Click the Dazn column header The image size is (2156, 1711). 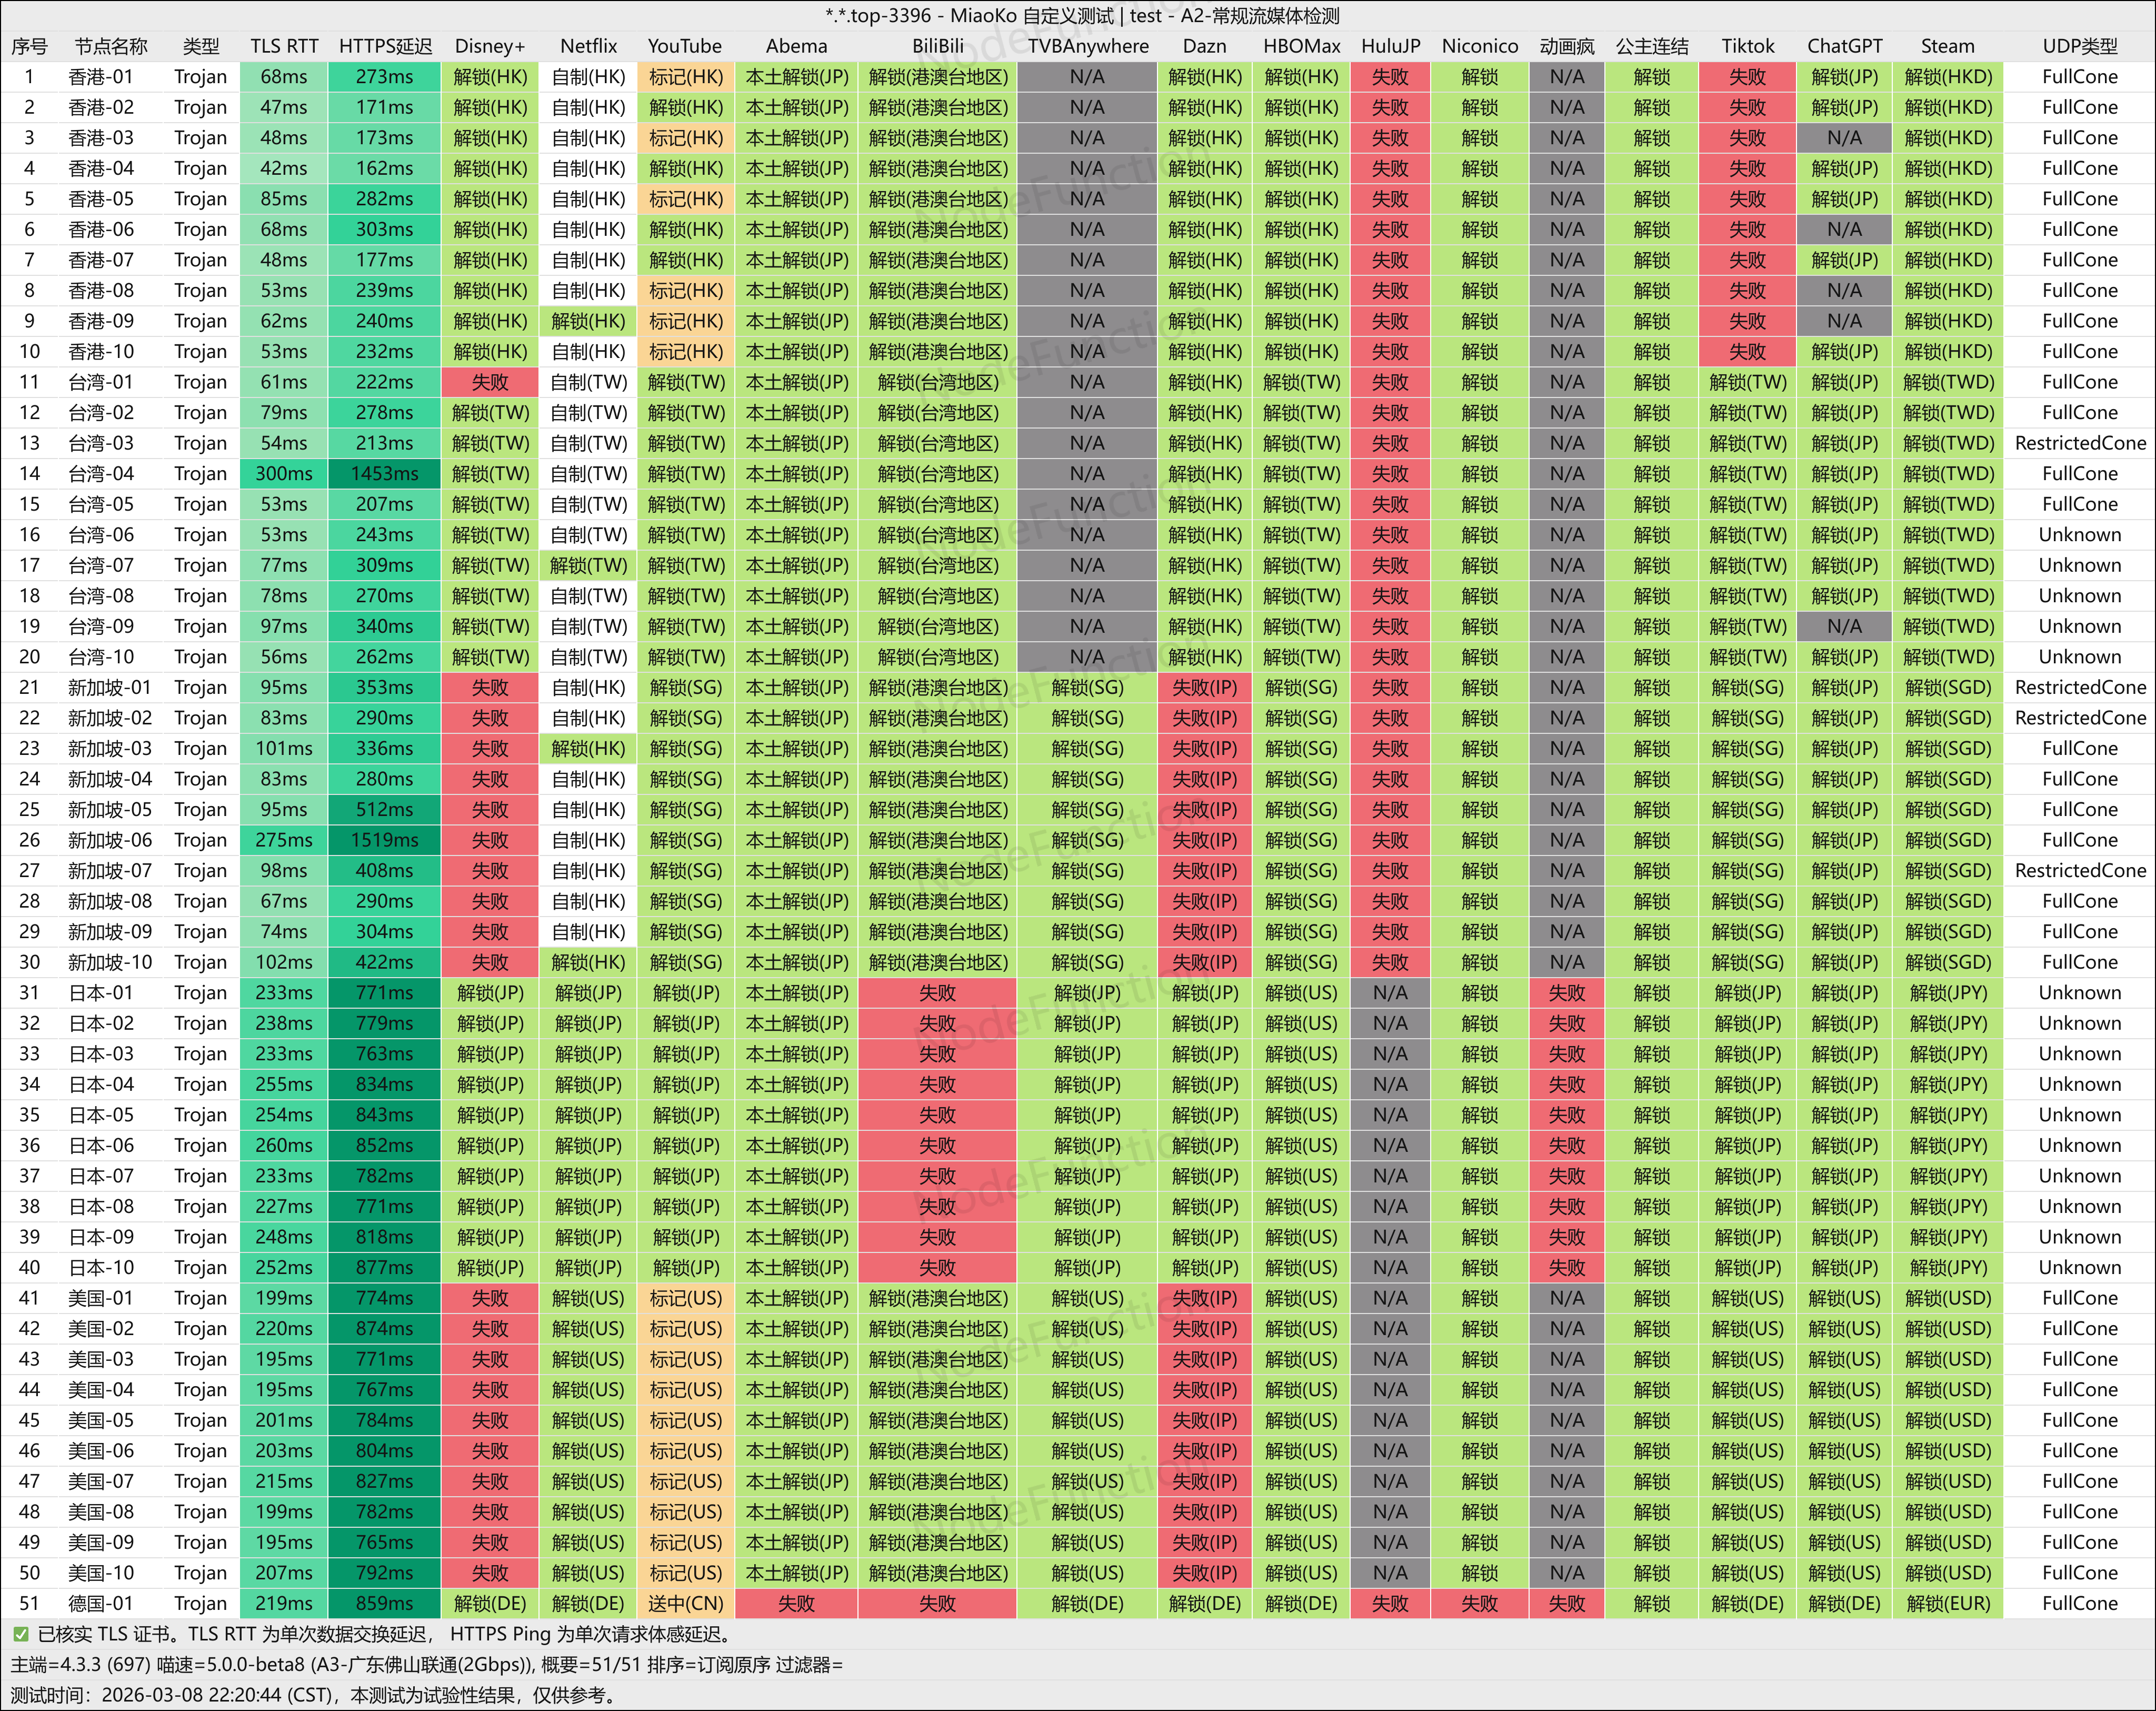pos(1204,46)
